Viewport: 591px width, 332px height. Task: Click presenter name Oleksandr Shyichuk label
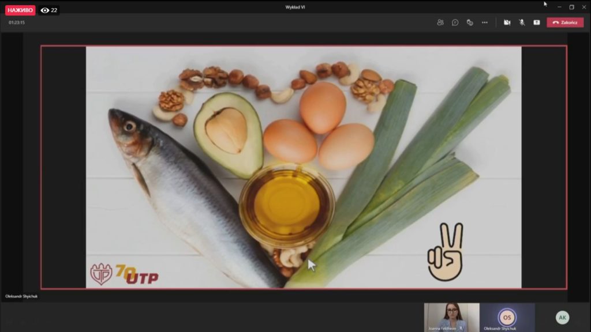[x=21, y=296]
